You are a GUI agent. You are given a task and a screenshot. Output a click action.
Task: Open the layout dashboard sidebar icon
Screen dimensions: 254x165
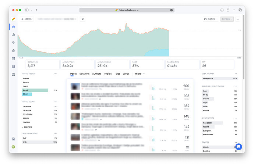(14, 58)
